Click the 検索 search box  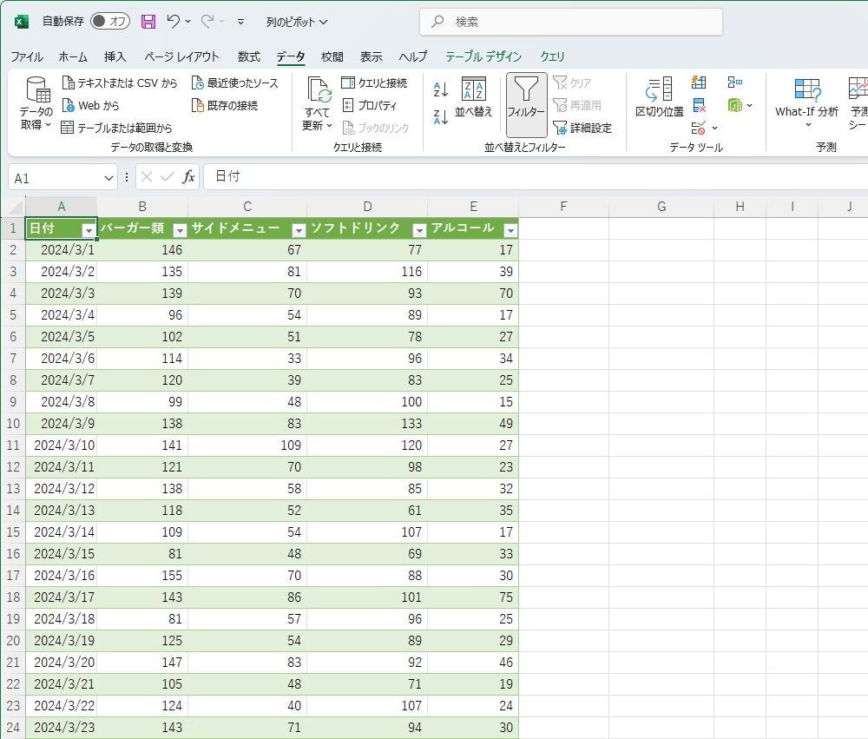[x=570, y=22]
